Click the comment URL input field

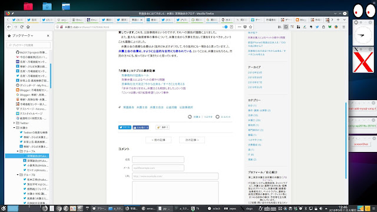(175, 176)
